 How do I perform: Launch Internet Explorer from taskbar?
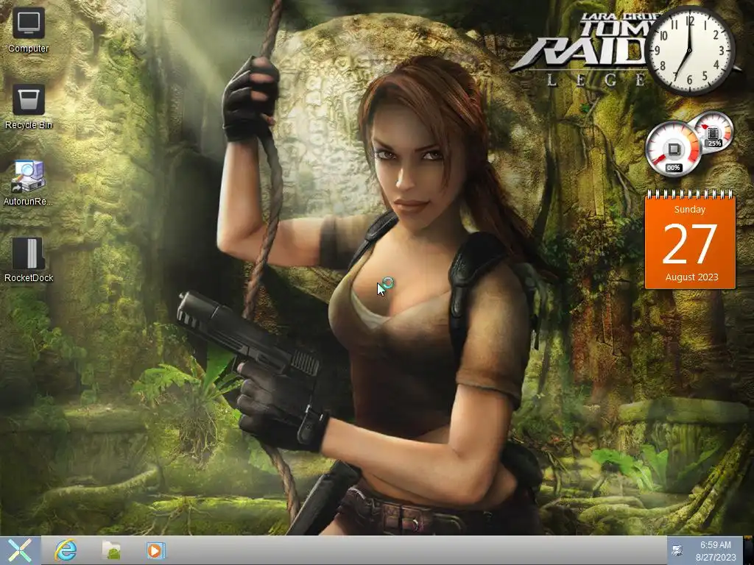[x=66, y=550]
